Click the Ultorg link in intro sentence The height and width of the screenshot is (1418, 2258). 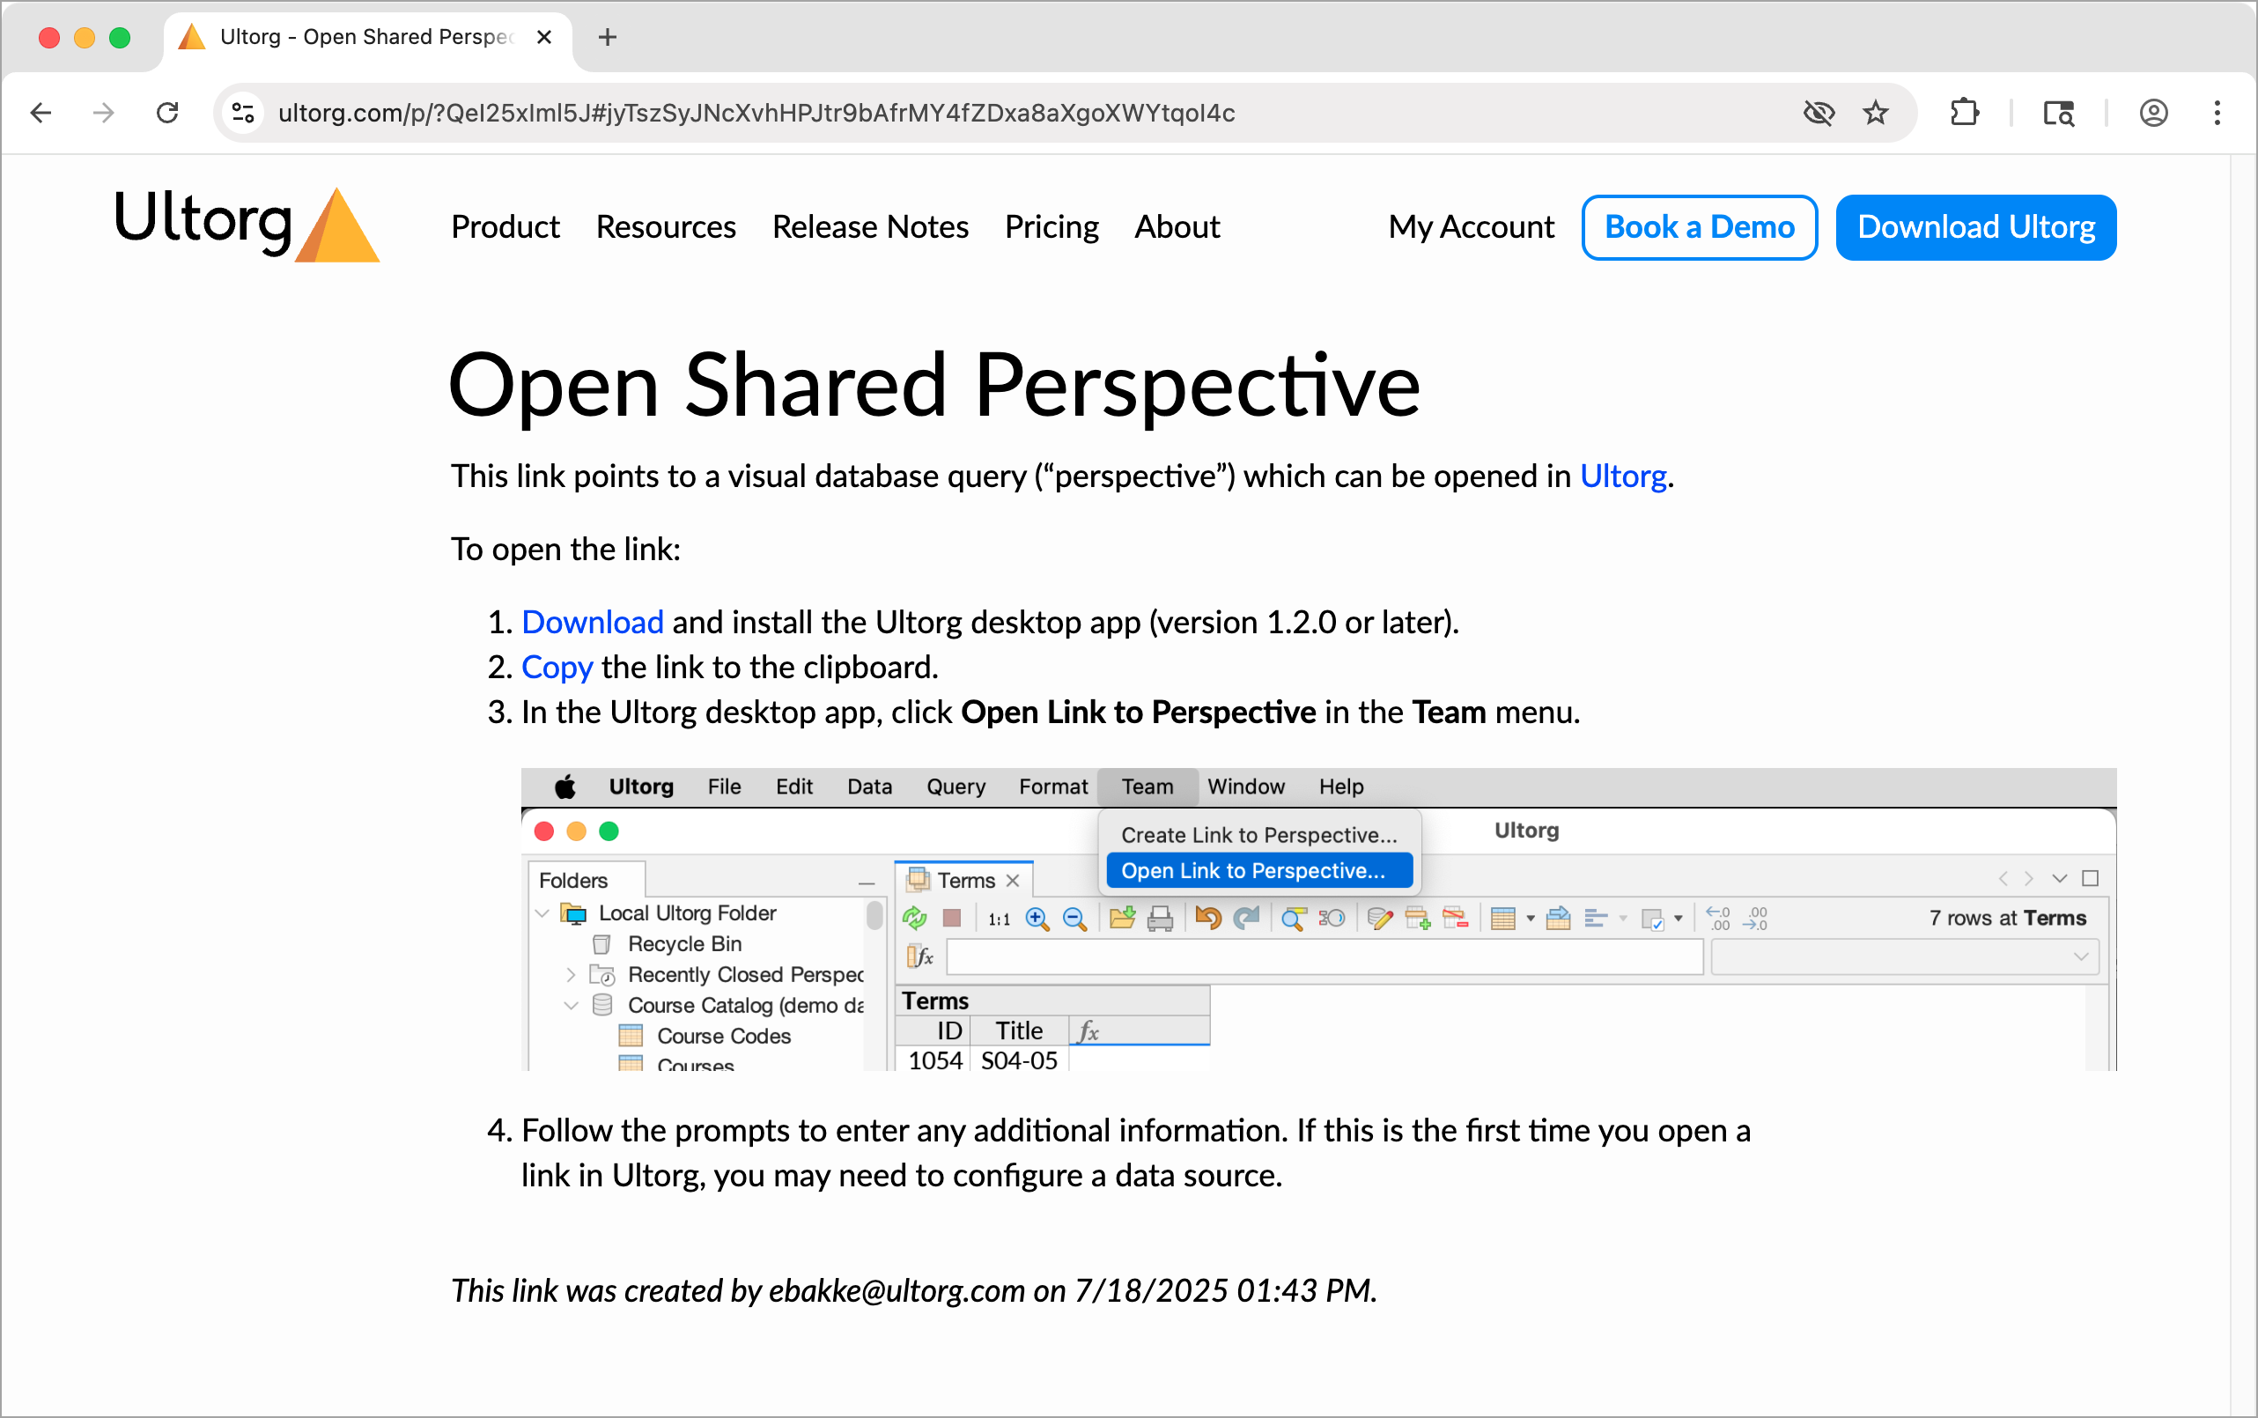[x=1623, y=476]
